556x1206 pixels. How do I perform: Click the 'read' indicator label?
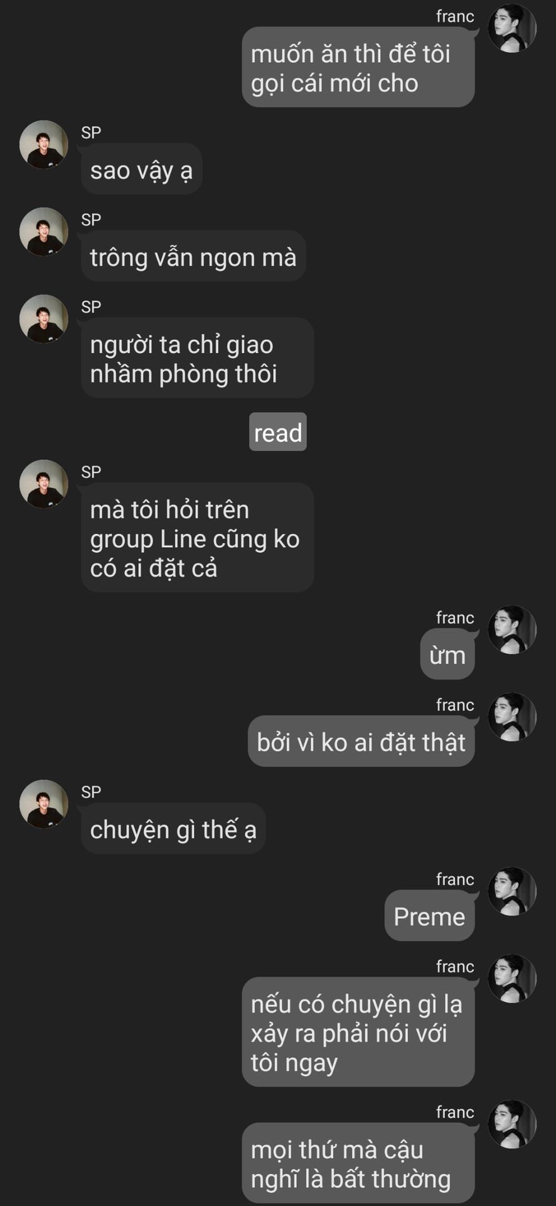278,432
